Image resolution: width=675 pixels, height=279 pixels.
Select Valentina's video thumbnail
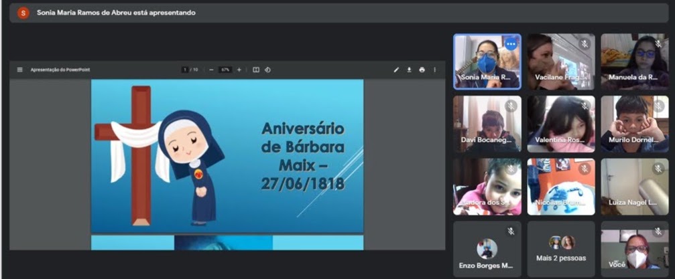(x=561, y=123)
